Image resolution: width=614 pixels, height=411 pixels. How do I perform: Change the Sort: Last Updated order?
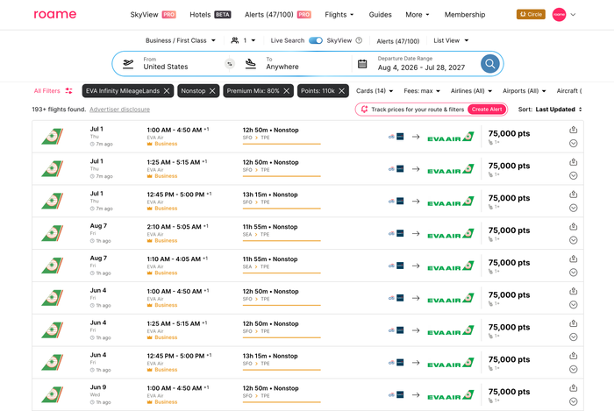coord(550,110)
